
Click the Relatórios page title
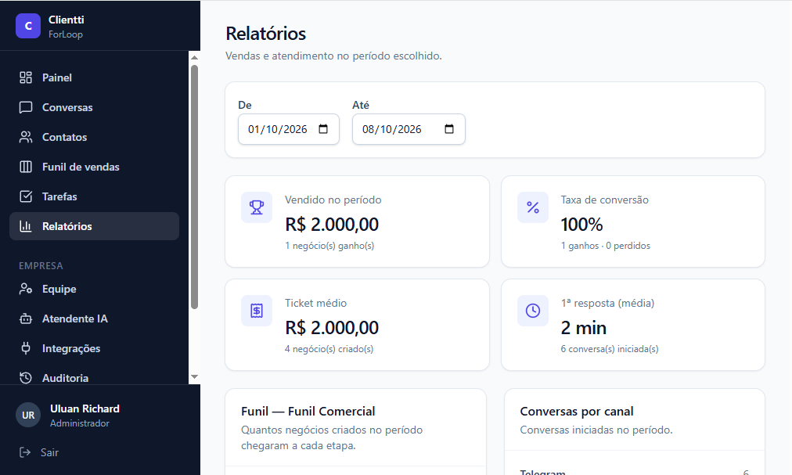point(265,34)
